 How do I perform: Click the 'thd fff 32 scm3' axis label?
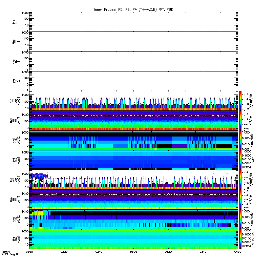click(15, 121)
